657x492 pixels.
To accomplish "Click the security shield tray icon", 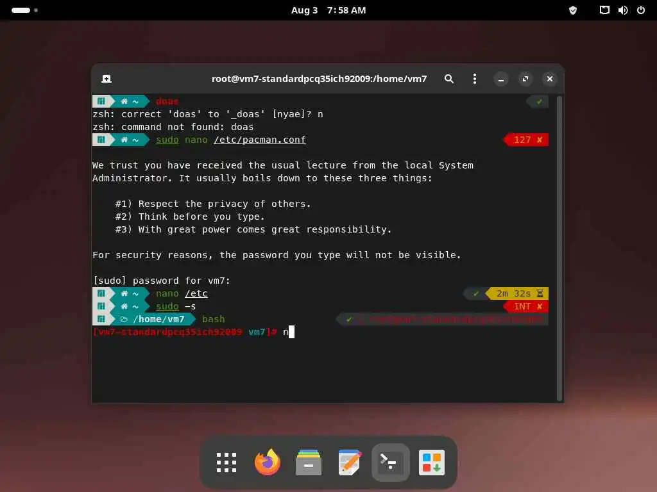I will coord(573,10).
